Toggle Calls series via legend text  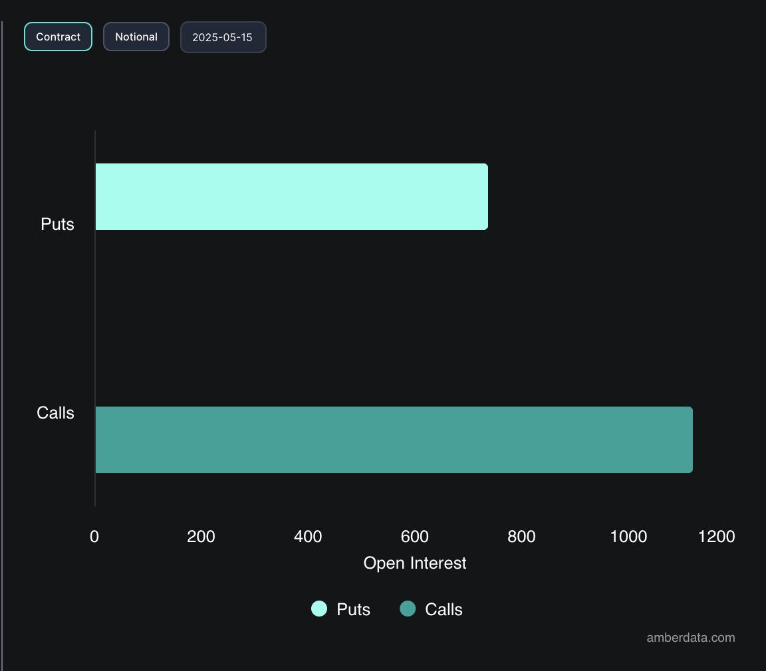click(444, 609)
